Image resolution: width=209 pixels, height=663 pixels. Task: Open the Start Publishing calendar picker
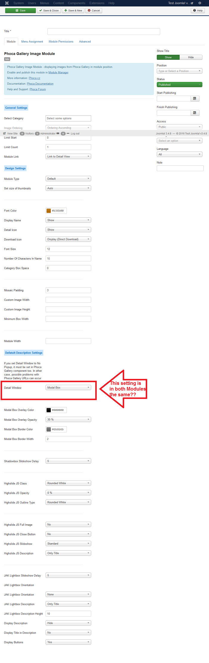point(195,98)
